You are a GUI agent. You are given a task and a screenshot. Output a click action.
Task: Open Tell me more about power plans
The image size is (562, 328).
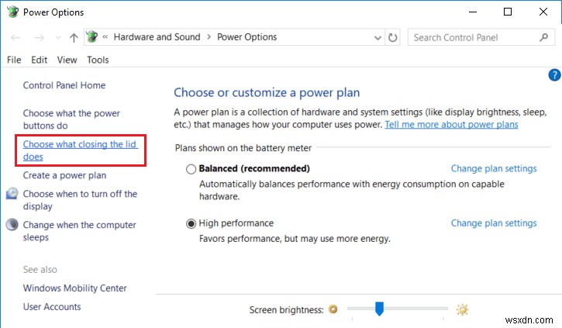[451, 124]
